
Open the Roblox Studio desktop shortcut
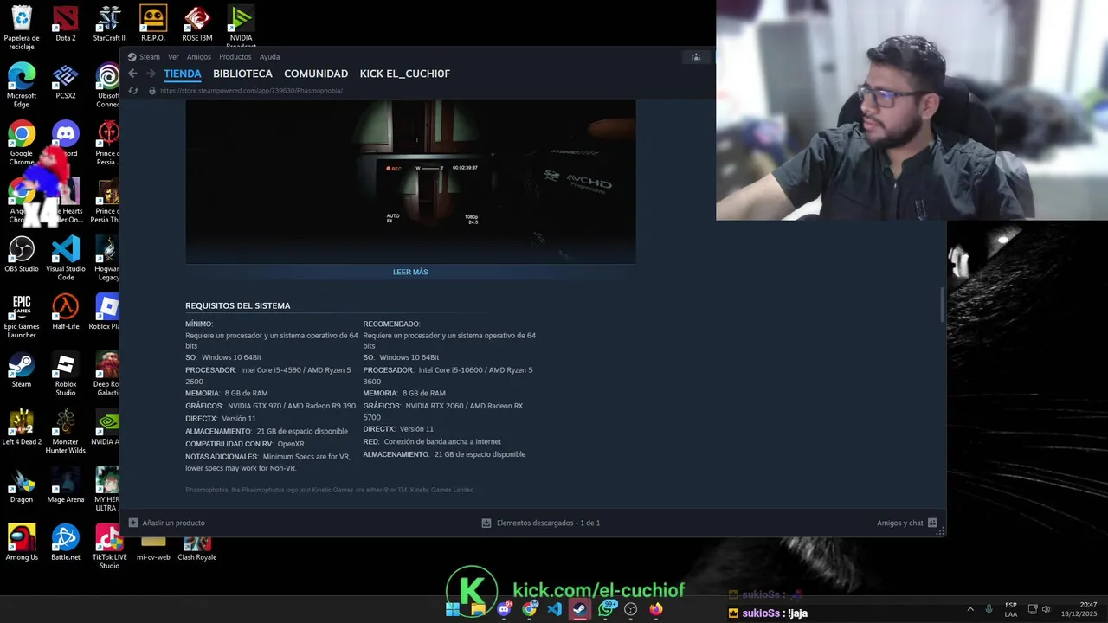click(x=66, y=375)
